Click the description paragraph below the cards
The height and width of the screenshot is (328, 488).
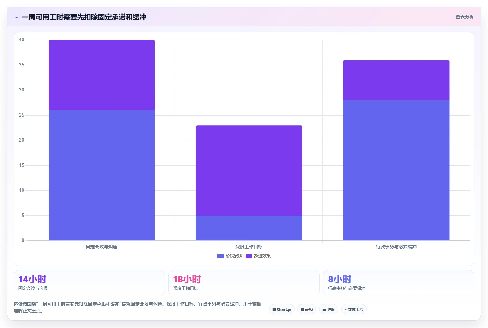(x=138, y=307)
